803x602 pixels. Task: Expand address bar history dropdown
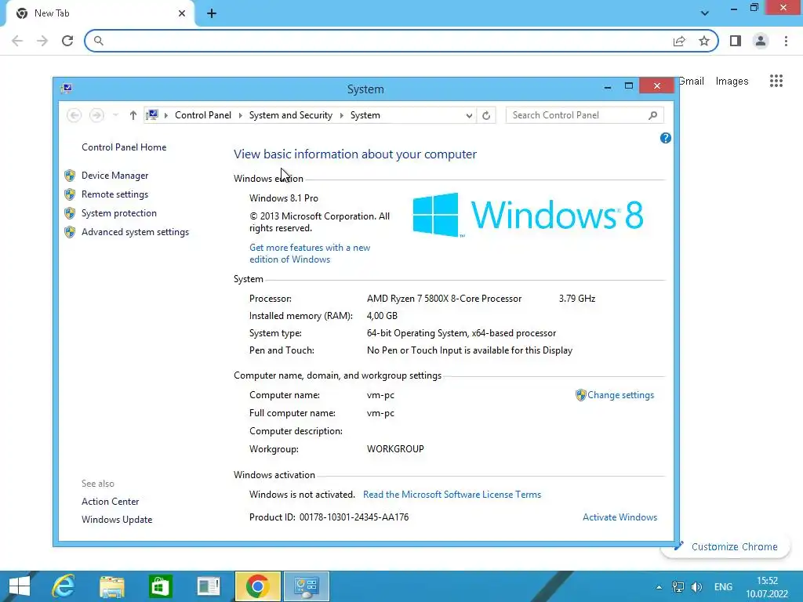tap(469, 115)
